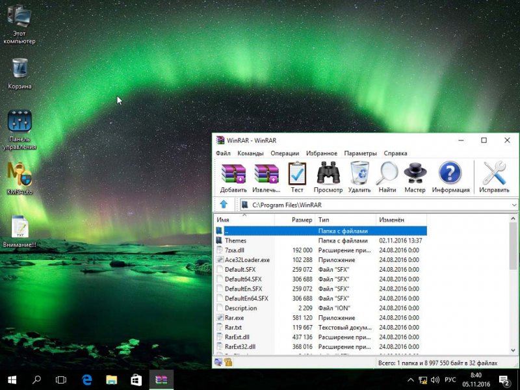Select Панель управления desktop icon
Image resolution: width=520 pixels, height=390 pixels.
click(19, 130)
